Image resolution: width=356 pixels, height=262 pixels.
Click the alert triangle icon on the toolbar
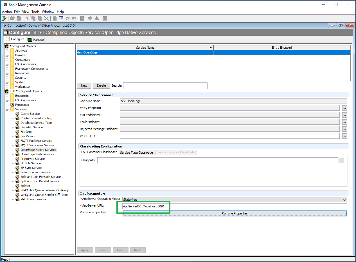(97, 18)
